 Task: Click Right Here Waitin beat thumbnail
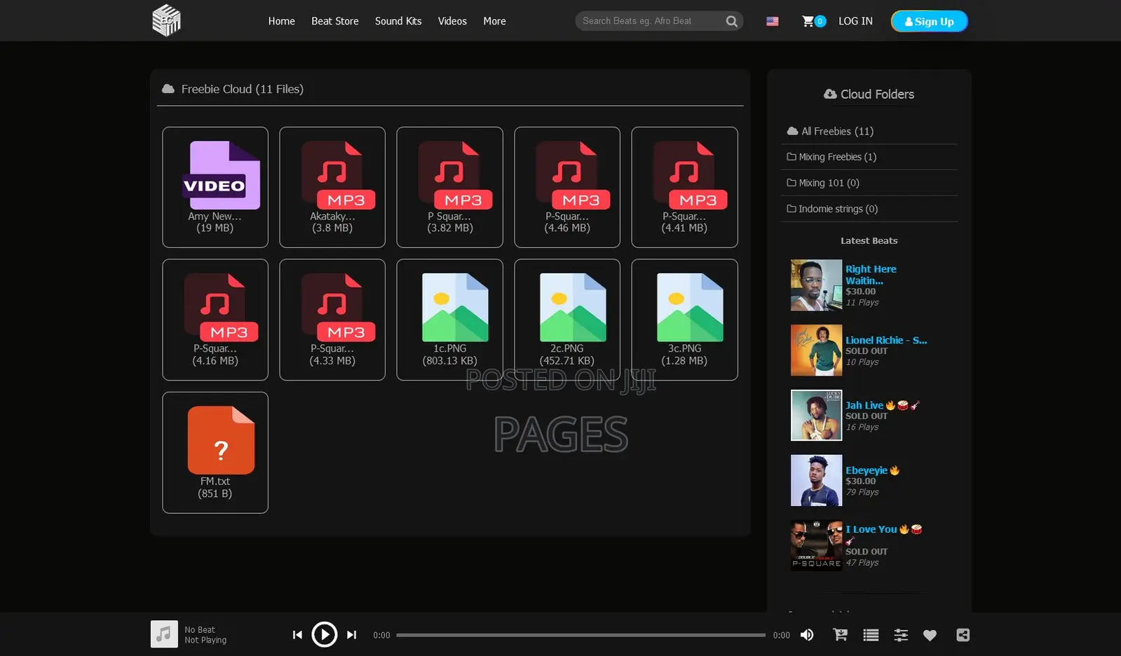click(x=816, y=285)
